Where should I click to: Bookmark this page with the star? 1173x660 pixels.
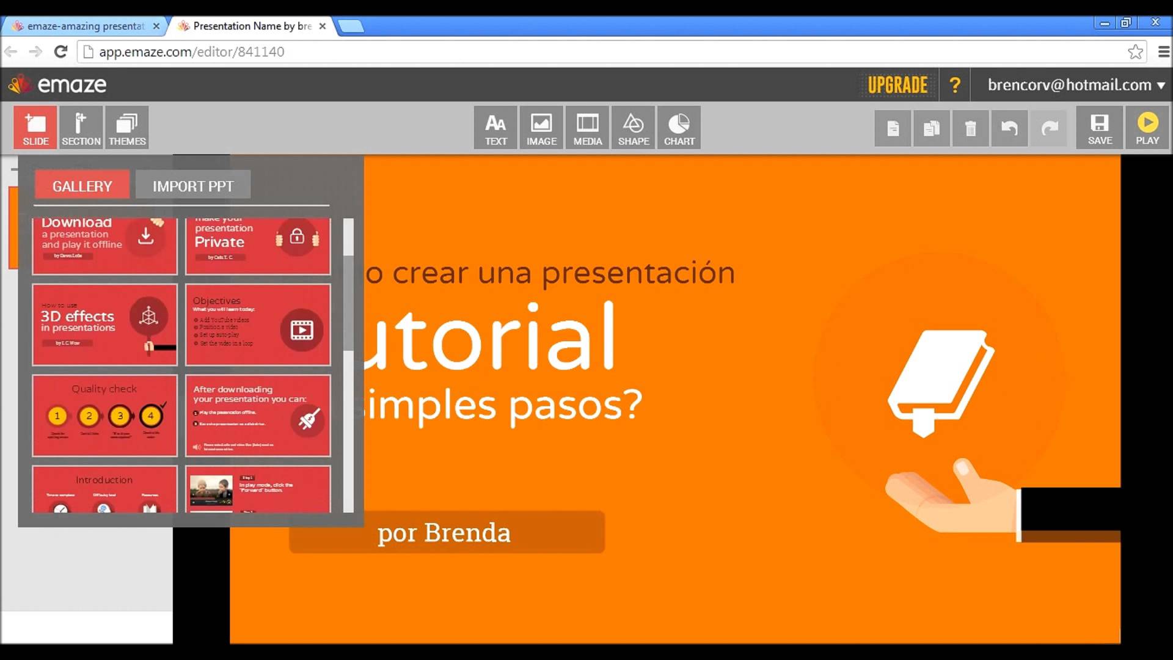tap(1135, 52)
